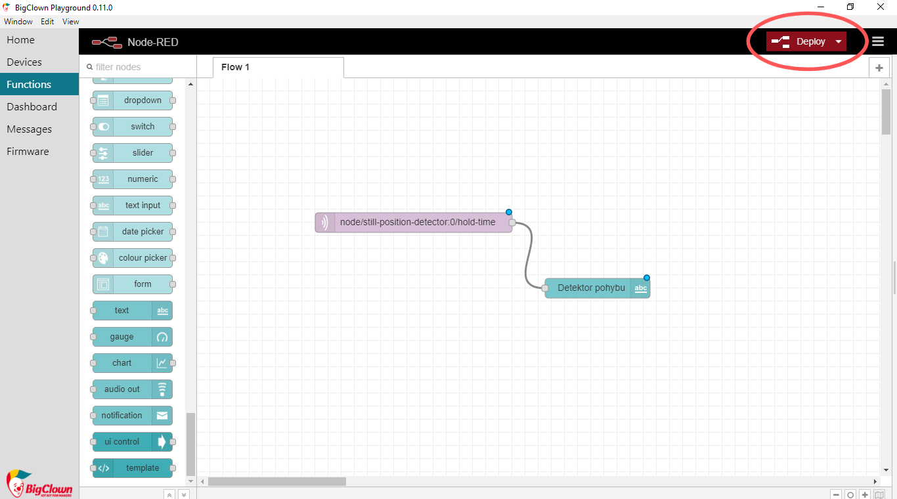The height and width of the screenshot is (499, 897).
Task: Open the Deploy dropdown arrow
Action: pos(839,41)
